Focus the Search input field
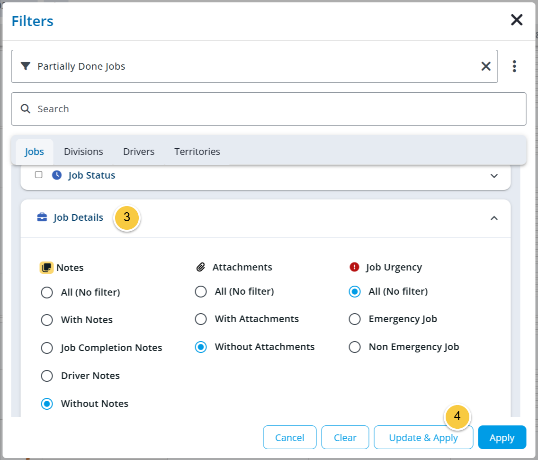This screenshot has width=538, height=460. (269, 109)
